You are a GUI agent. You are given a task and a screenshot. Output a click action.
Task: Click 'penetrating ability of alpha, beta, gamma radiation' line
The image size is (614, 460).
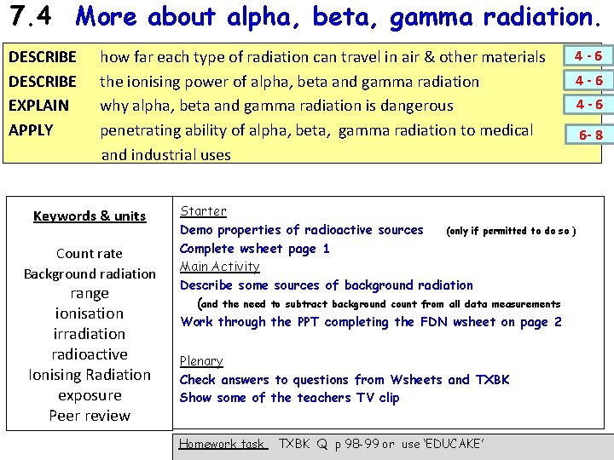[x=316, y=130]
